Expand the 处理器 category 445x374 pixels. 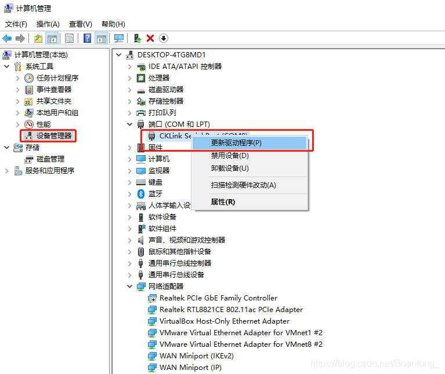point(130,78)
